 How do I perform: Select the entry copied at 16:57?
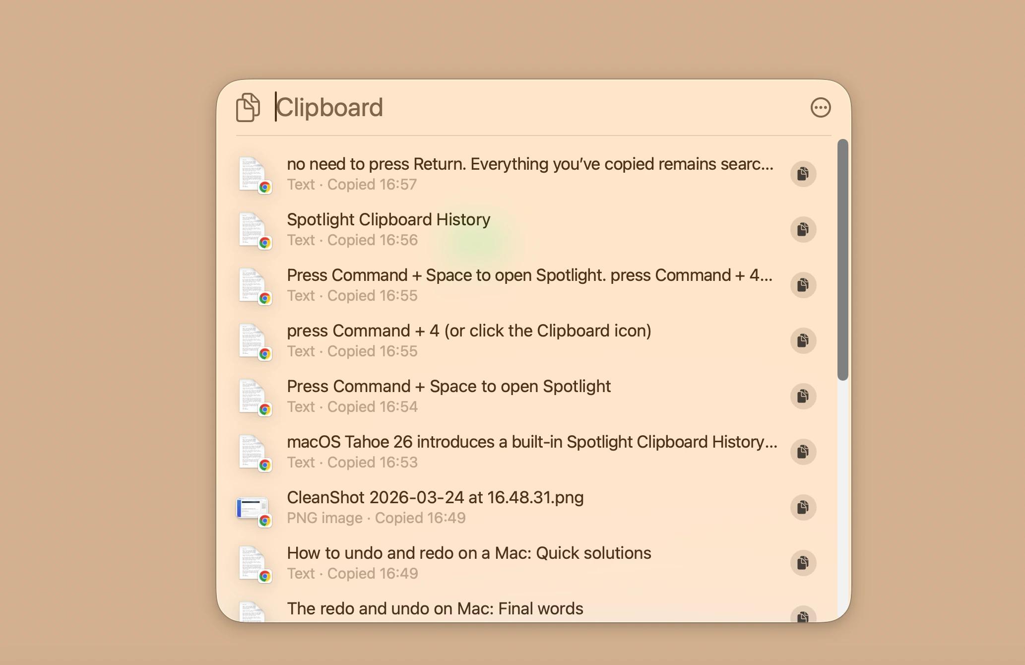447,173
